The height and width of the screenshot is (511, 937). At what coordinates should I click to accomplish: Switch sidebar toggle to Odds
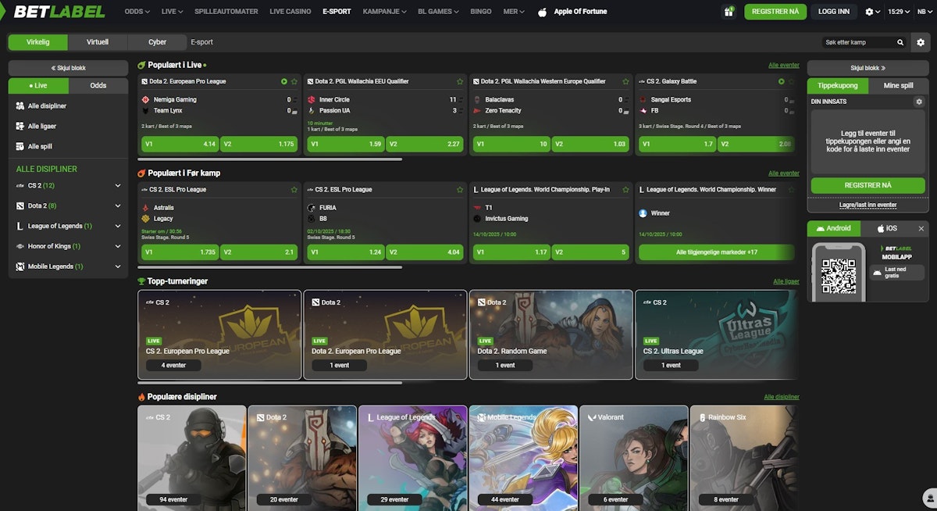pos(98,86)
